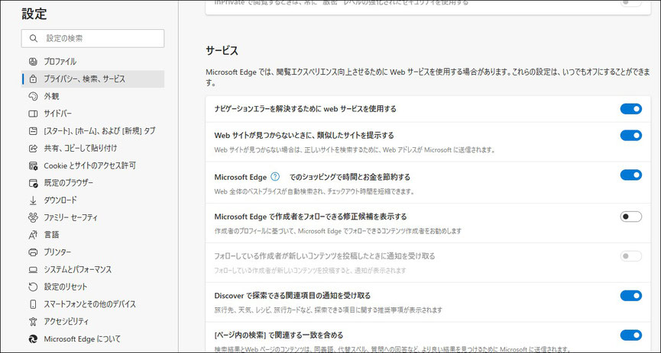Click the Profile icon in sidebar

click(x=33, y=62)
